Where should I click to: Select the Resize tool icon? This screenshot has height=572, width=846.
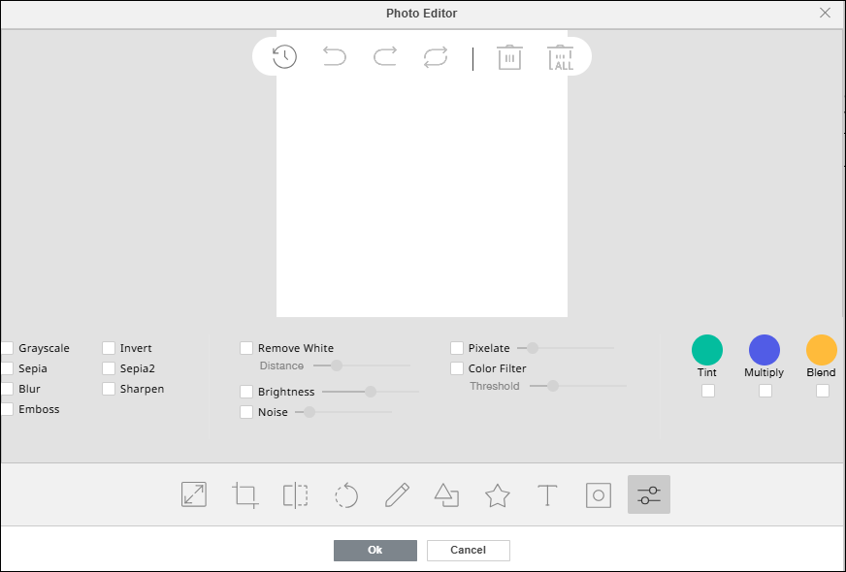tap(194, 494)
